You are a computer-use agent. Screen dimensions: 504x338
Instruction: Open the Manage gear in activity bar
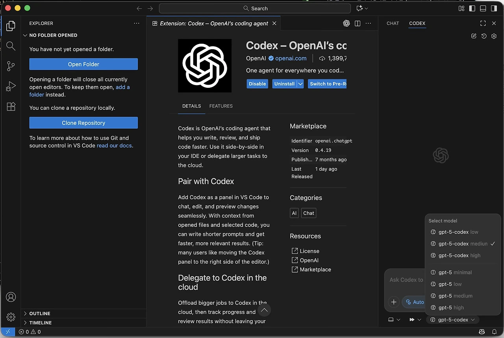(x=11, y=317)
